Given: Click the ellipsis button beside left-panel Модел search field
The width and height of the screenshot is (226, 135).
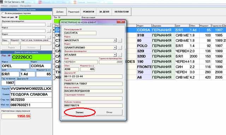Looking at the screenshot, I should tap(49, 37).
